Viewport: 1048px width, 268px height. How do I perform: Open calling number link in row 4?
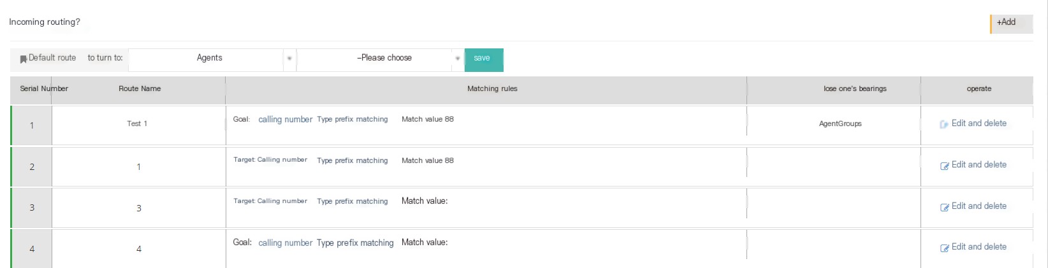[x=285, y=243]
